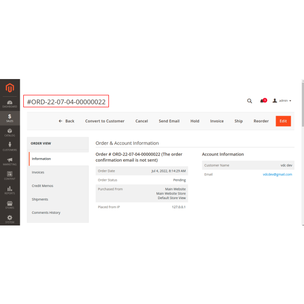Open the Comments History tab
Viewport: 304px width, 304px height.
[46, 213]
